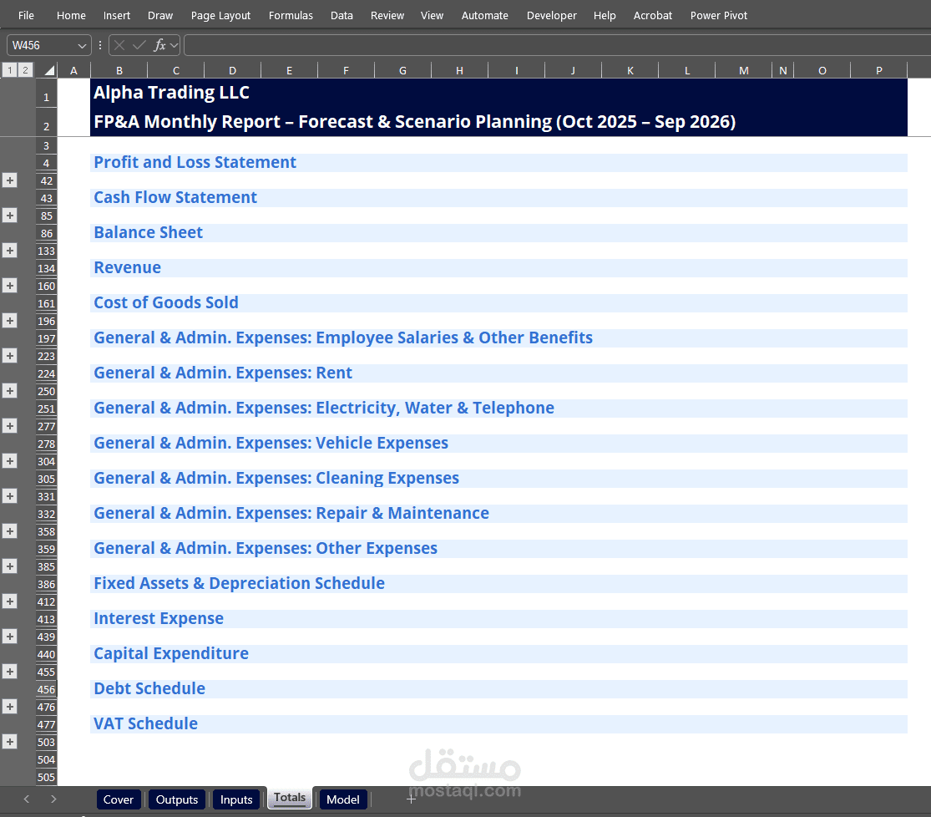
Task: Expand the group at row 223
Action: [x=9, y=355]
